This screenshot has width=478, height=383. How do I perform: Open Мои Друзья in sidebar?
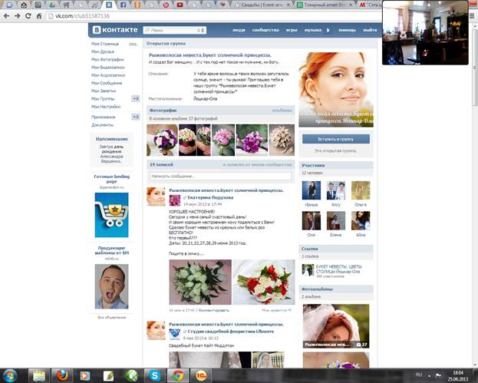(x=103, y=52)
